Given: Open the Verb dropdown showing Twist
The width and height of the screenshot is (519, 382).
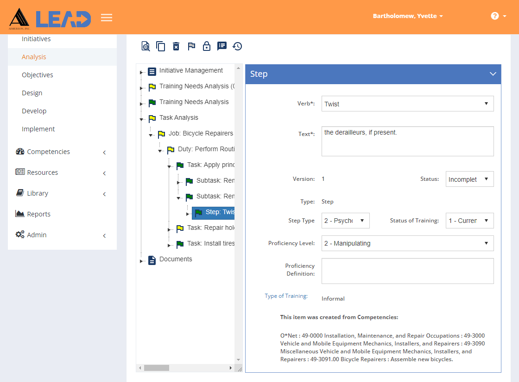Looking at the screenshot, I should tap(407, 104).
